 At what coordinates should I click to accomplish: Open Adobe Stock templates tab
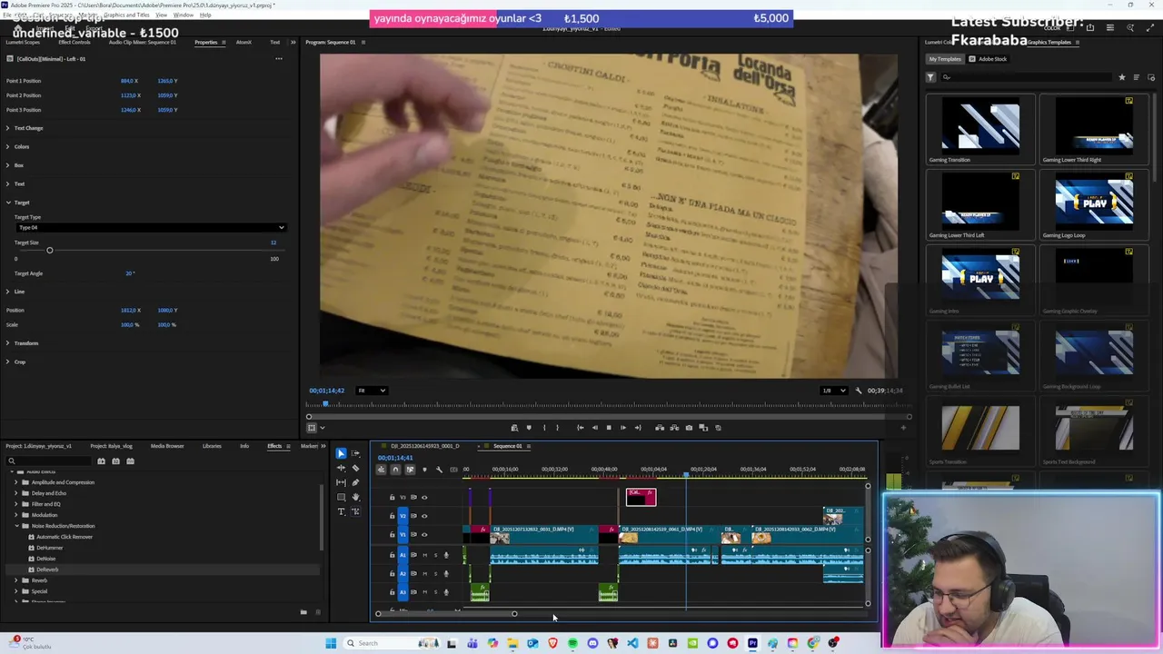pyautogui.click(x=989, y=59)
